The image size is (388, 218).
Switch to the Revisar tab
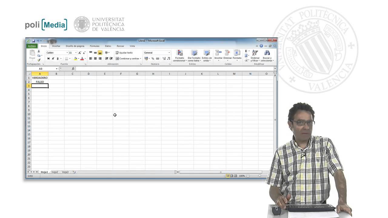click(120, 46)
